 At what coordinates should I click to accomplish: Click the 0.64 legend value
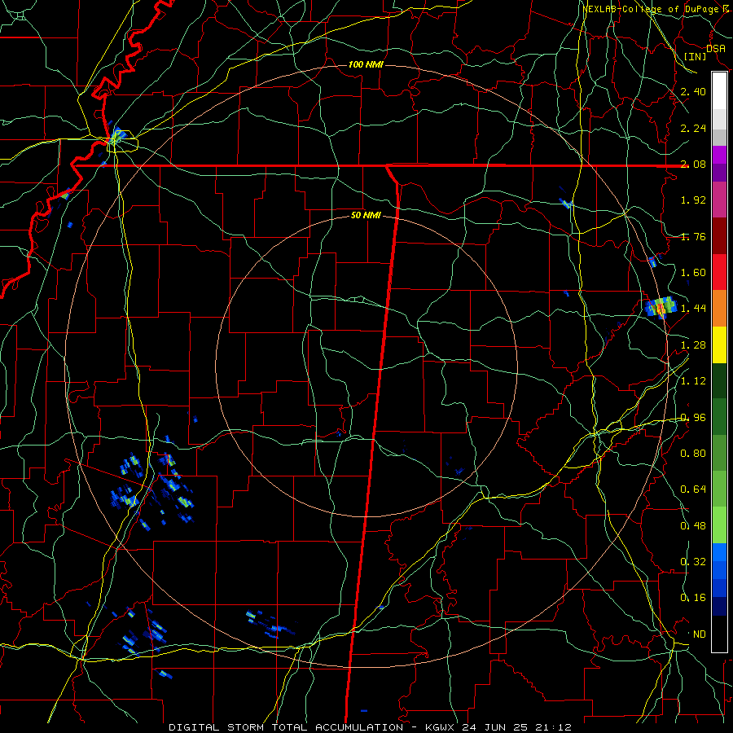[x=693, y=489]
